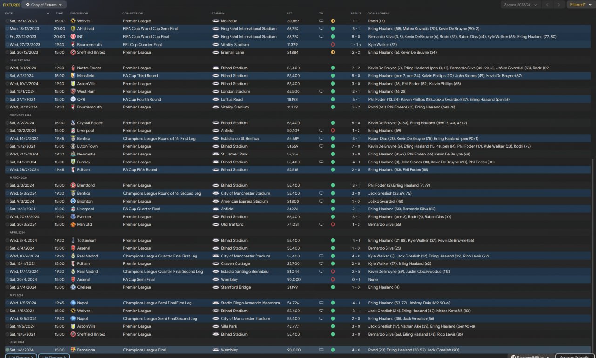
Task: Tick the selection circle for the Barcelona fixture
Action: [7, 350]
